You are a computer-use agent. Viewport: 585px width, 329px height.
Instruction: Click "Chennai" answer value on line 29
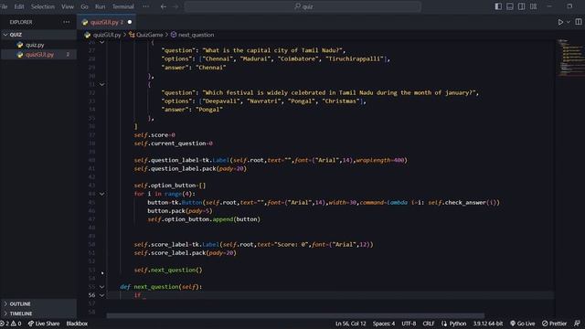click(211, 68)
